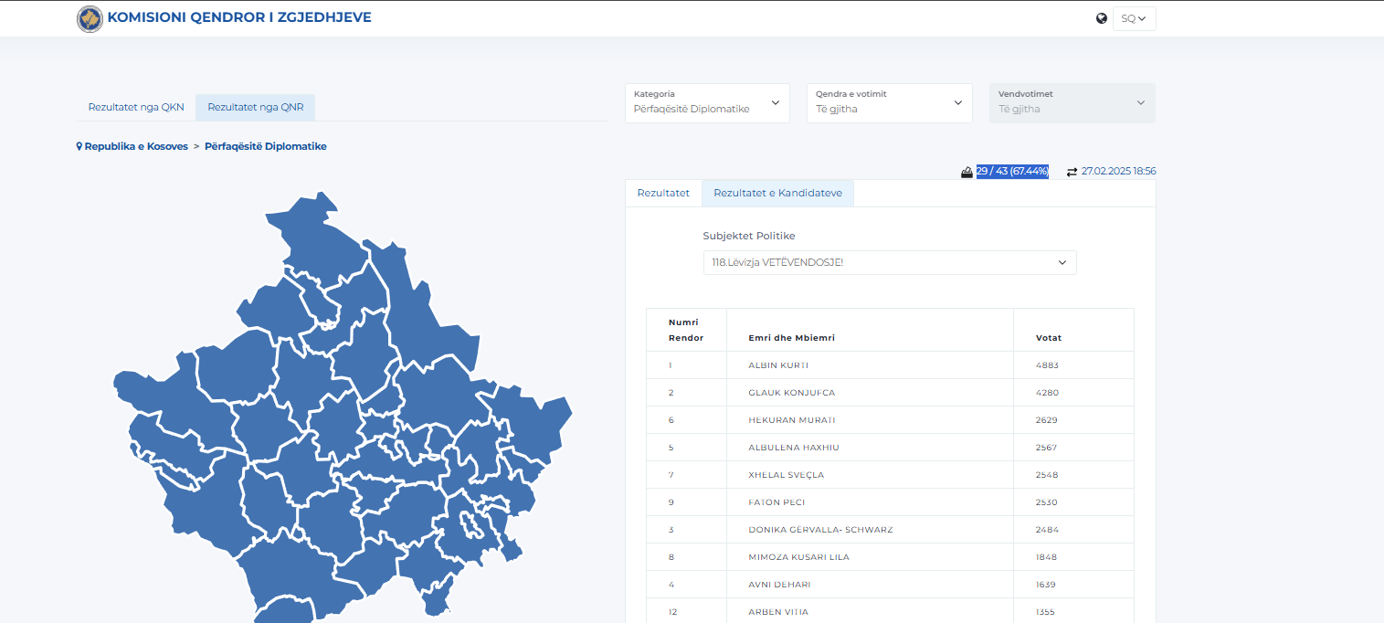Click Përfaqësitë Diplomatike breadcrumb

pos(266,146)
